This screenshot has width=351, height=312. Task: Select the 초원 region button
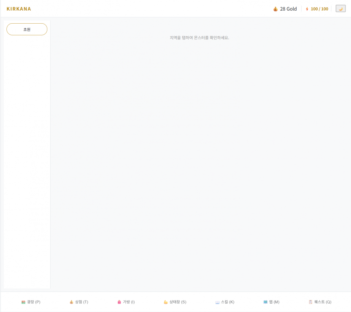[x=27, y=30]
